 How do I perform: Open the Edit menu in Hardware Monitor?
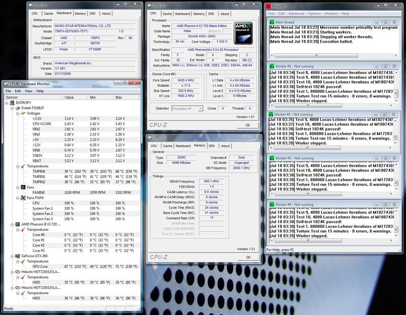[18, 91]
